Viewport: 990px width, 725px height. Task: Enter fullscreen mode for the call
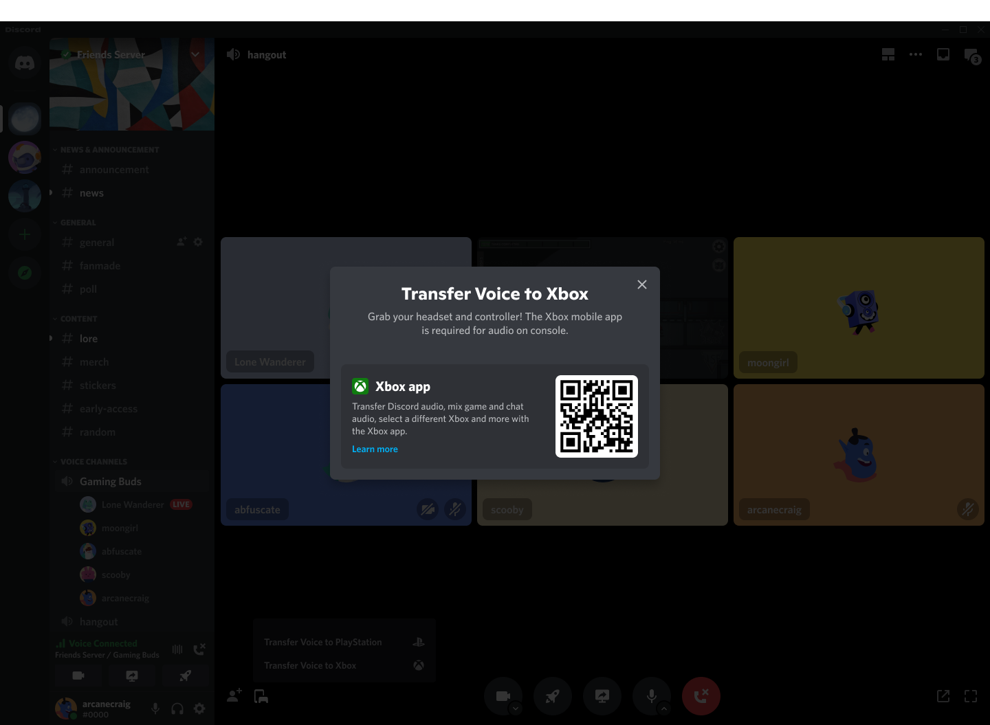pyautogui.click(x=971, y=696)
